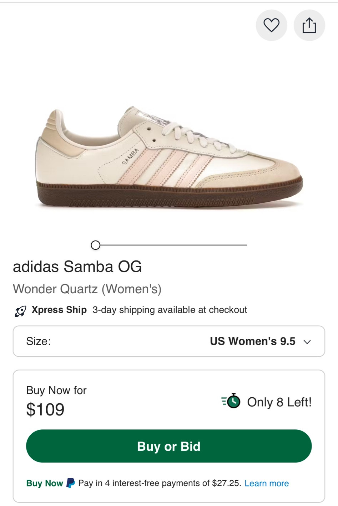This screenshot has height=506, width=338.
Task: Expand the size chevron arrow
Action: coord(307,342)
